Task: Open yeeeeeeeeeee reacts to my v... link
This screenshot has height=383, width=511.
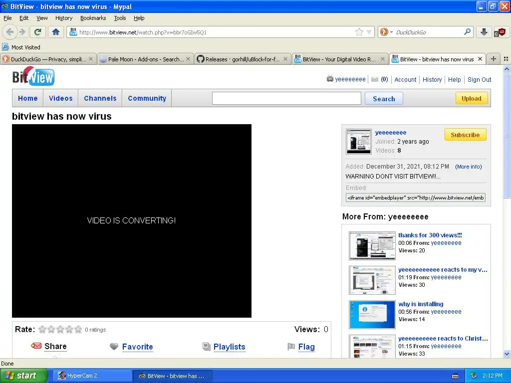Action: [x=443, y=270]
